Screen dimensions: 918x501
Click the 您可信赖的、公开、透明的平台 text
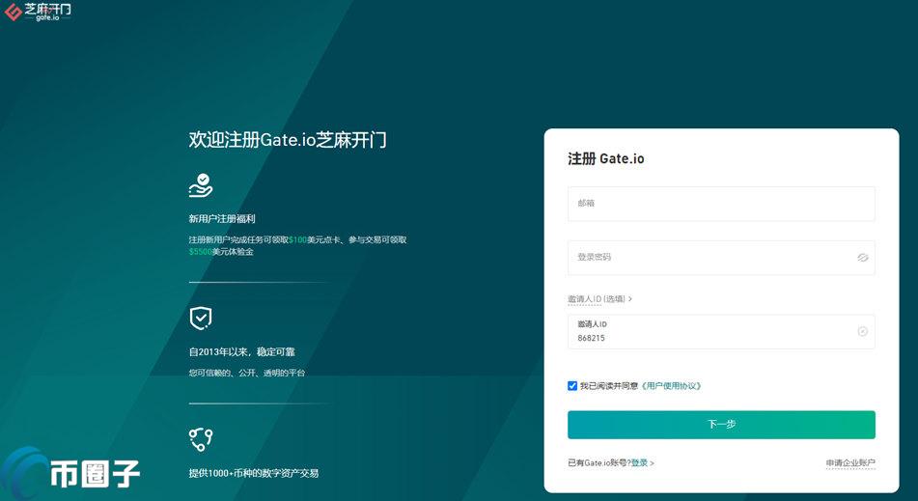(246, 373)
